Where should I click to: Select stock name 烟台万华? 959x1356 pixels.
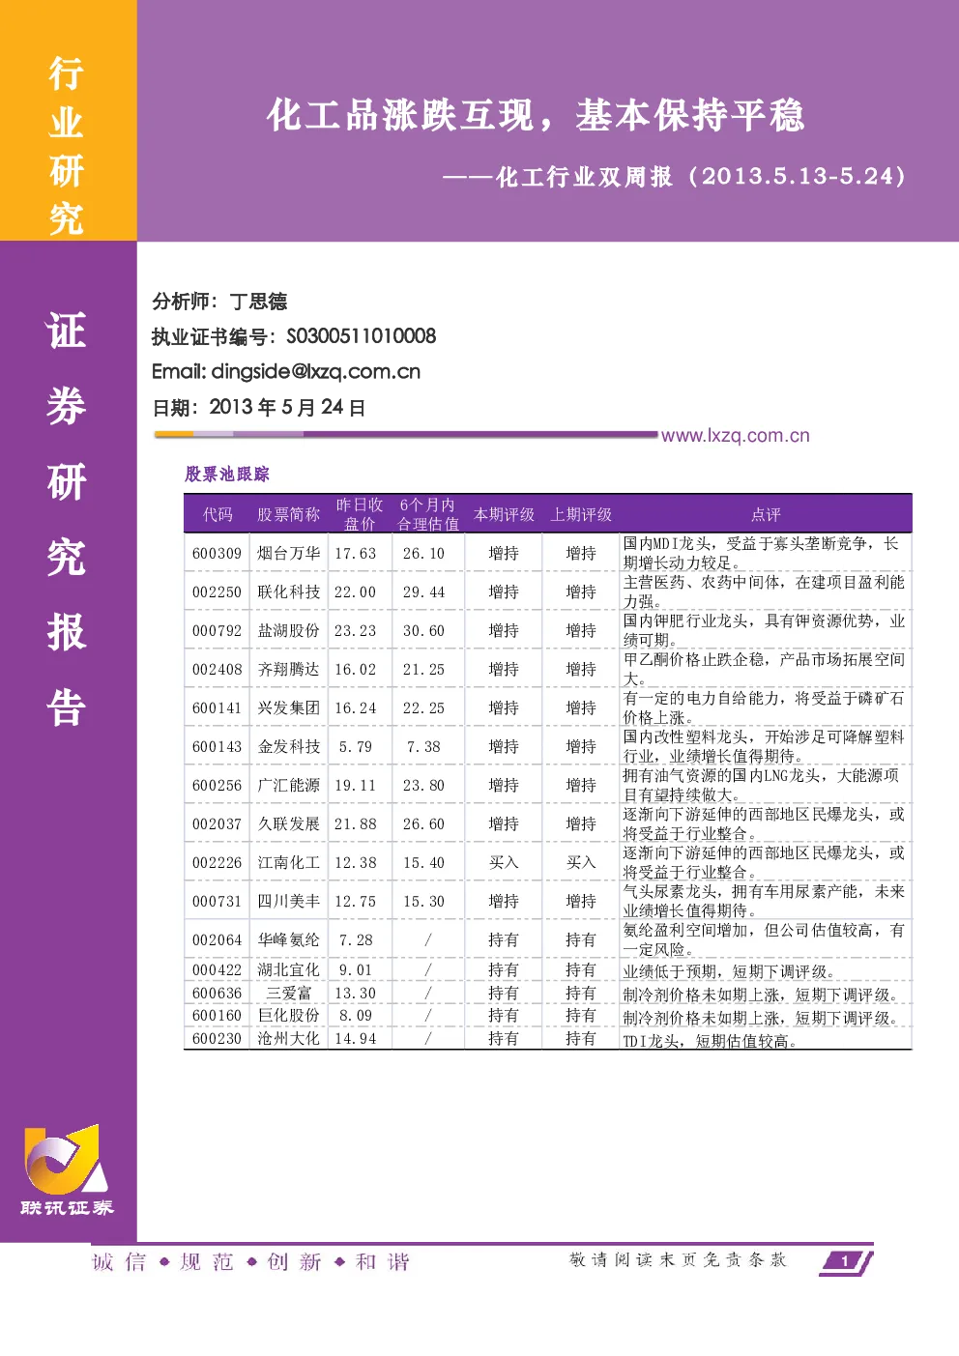point(288,553)
